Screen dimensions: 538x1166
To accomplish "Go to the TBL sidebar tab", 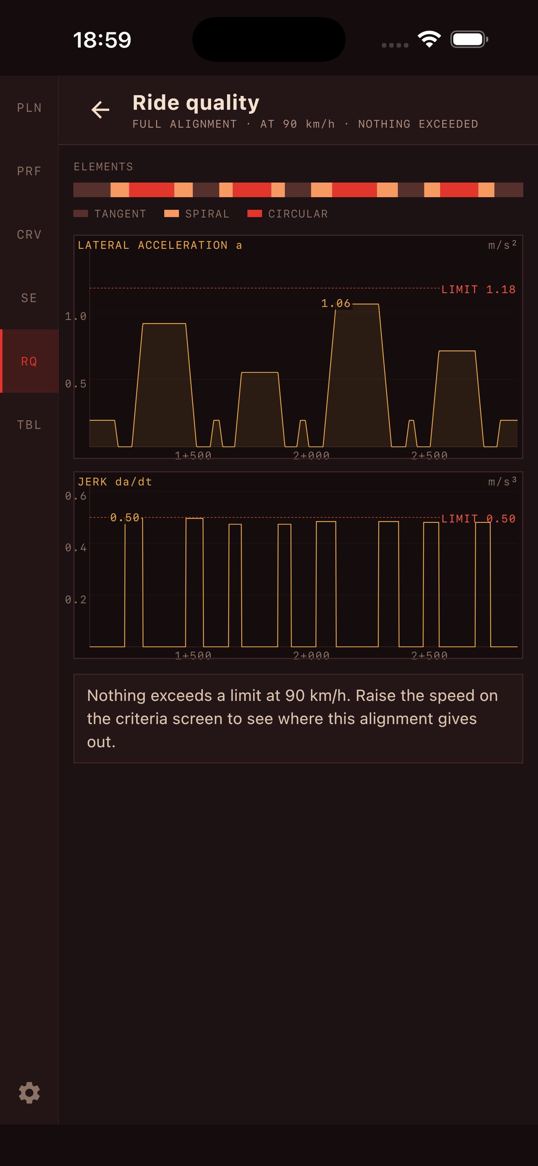I will click(x=29, y=425).
